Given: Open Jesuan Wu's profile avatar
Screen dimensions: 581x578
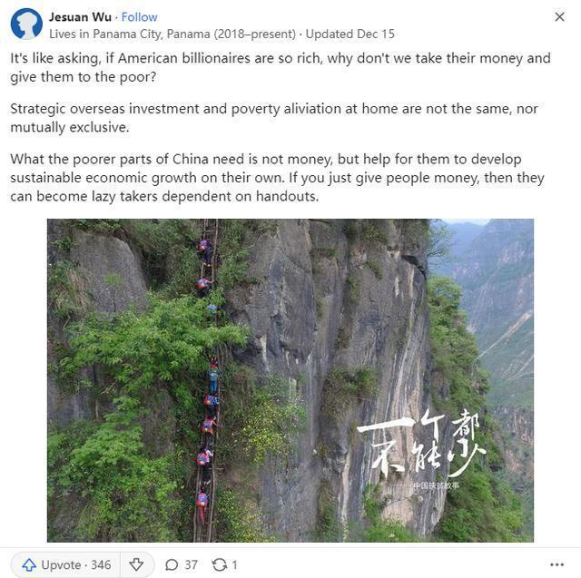Looking at the screenshot, I should pyautogui.click(x=26, y=24).
